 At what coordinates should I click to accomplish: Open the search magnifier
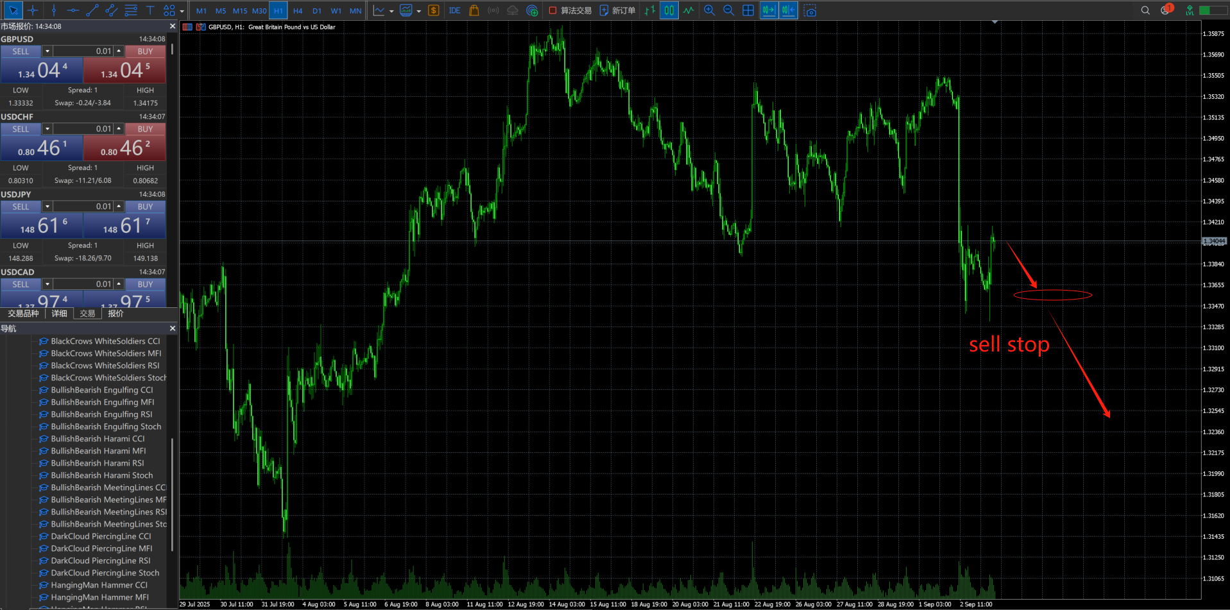click(1145, 10)
